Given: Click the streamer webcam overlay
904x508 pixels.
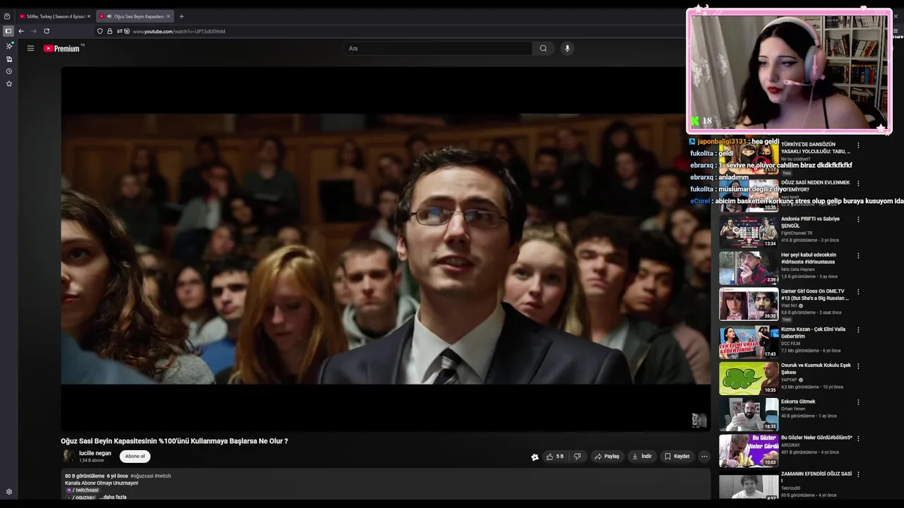Looking at the screenshot, I should (x=789, y=71).
